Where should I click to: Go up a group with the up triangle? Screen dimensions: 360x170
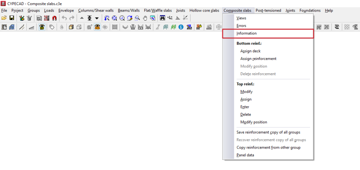(x=82, y=18)
